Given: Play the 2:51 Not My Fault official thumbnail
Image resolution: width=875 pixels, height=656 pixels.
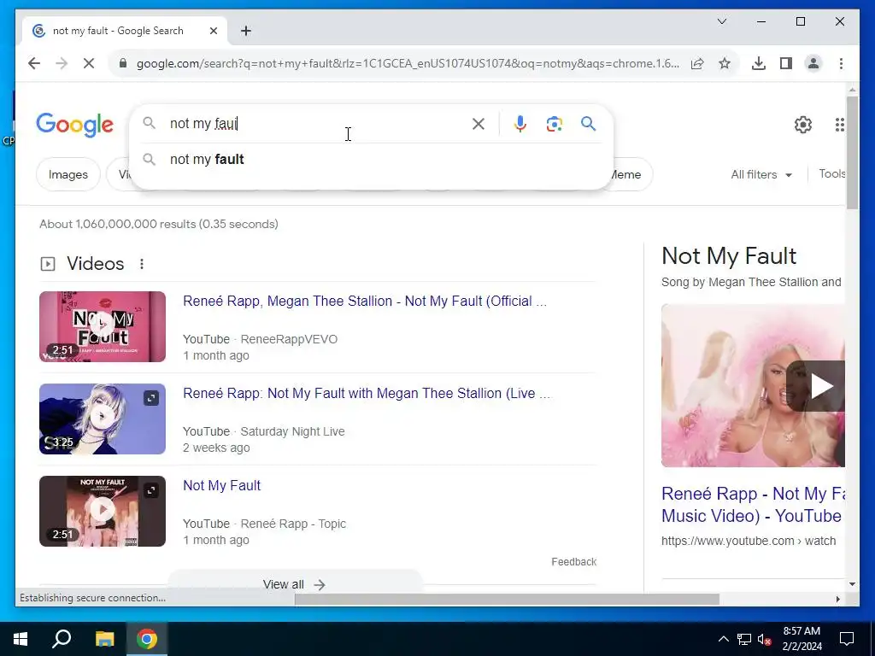Looking at the screenshot, I should (x=103, y=326).
